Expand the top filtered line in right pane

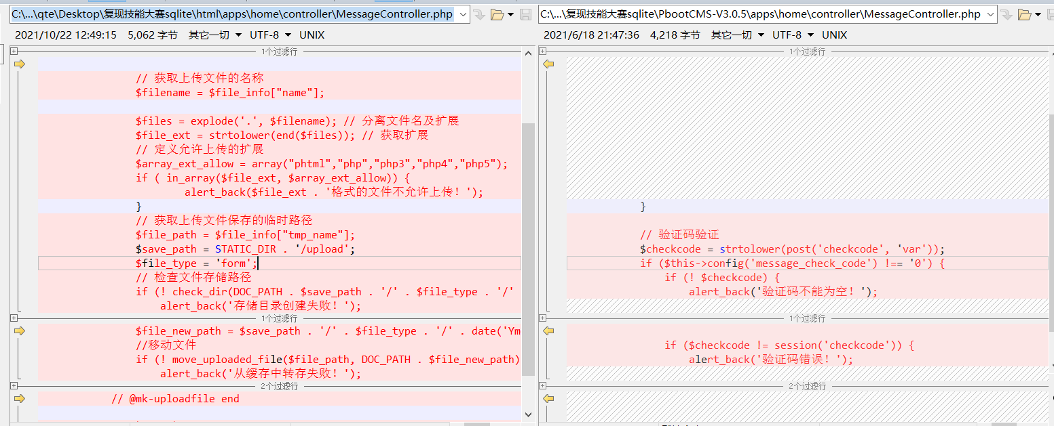click(543, 51)
